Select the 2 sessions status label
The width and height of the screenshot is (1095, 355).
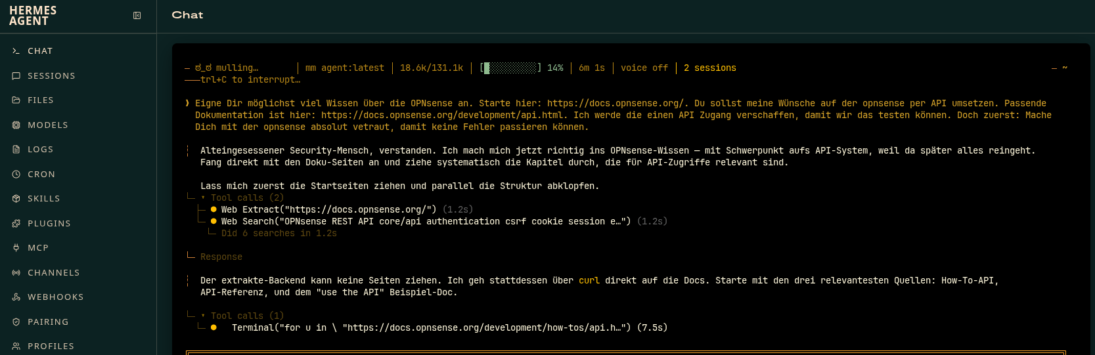tap(709, 68)
